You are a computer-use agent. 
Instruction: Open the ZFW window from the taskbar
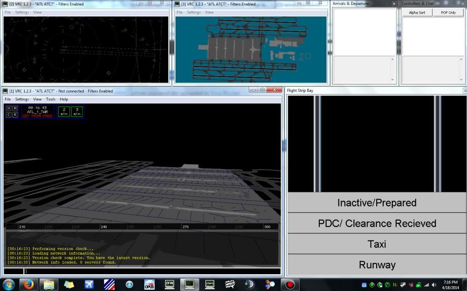point(169,284)
